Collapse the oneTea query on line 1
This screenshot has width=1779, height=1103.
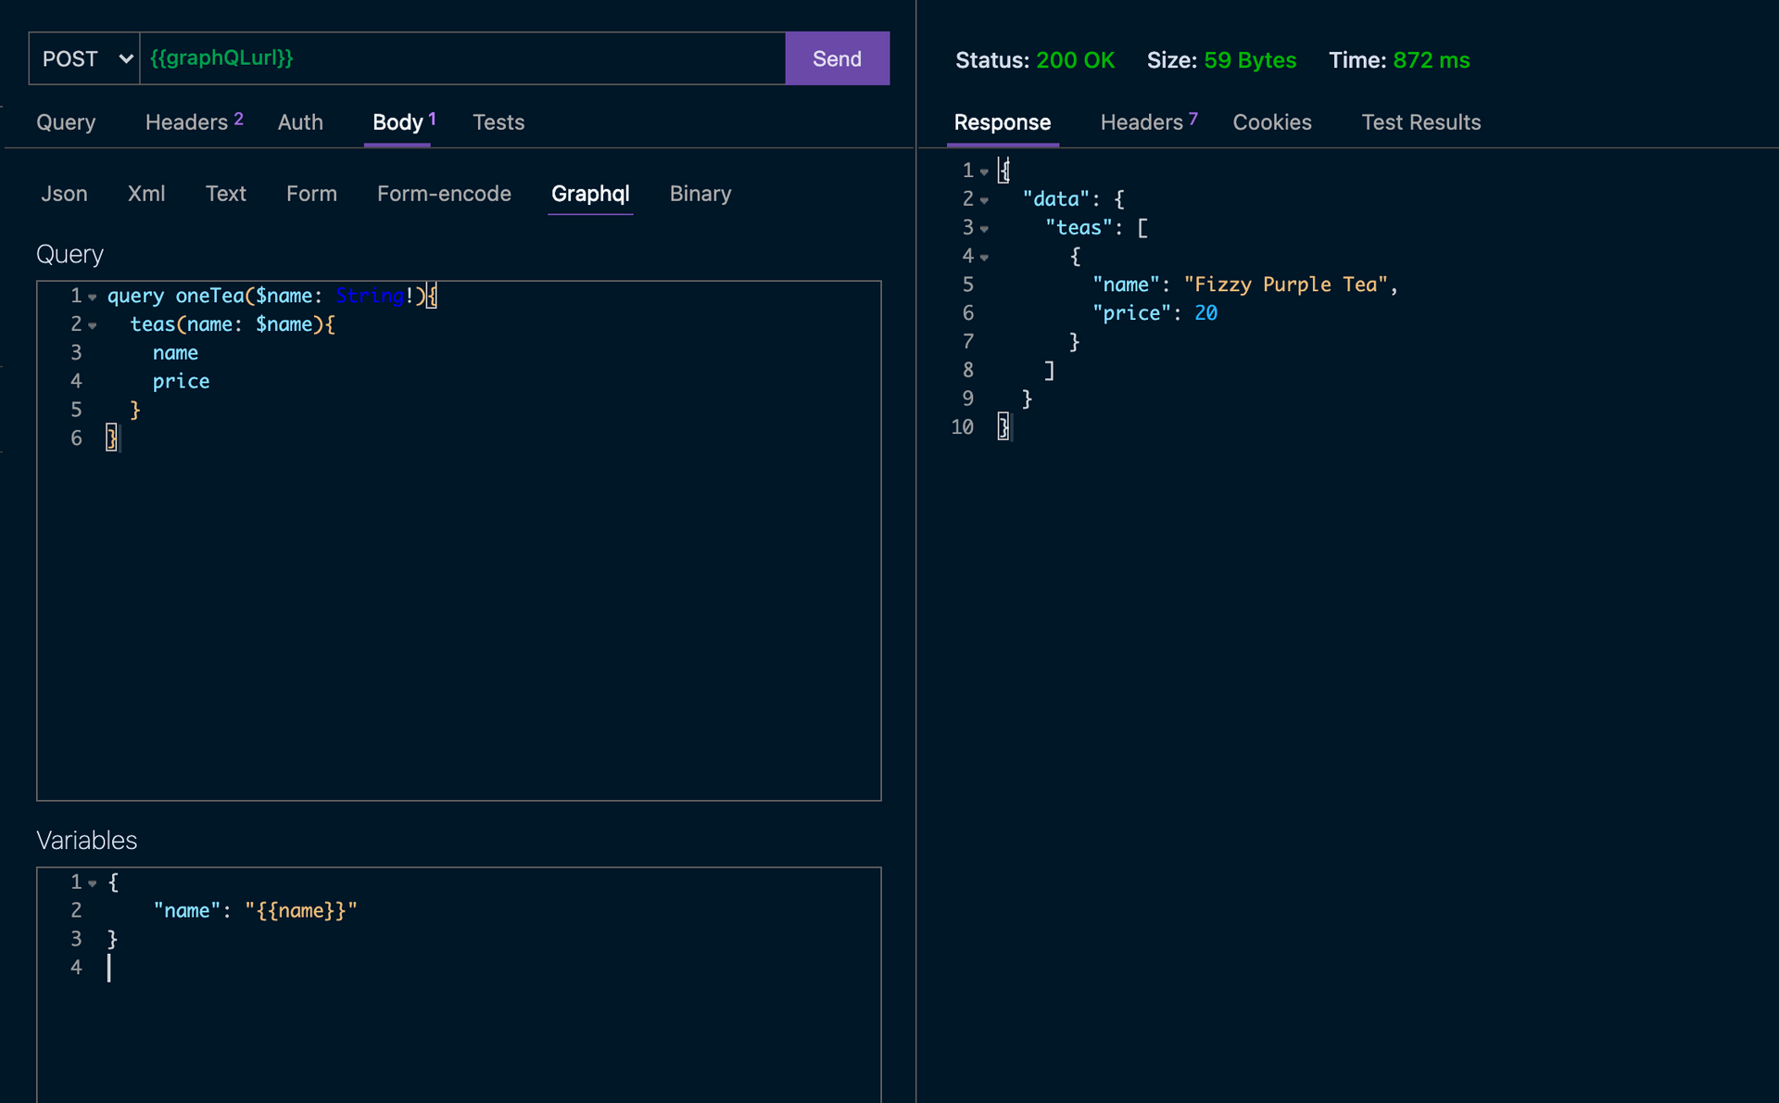click(91, 297)
